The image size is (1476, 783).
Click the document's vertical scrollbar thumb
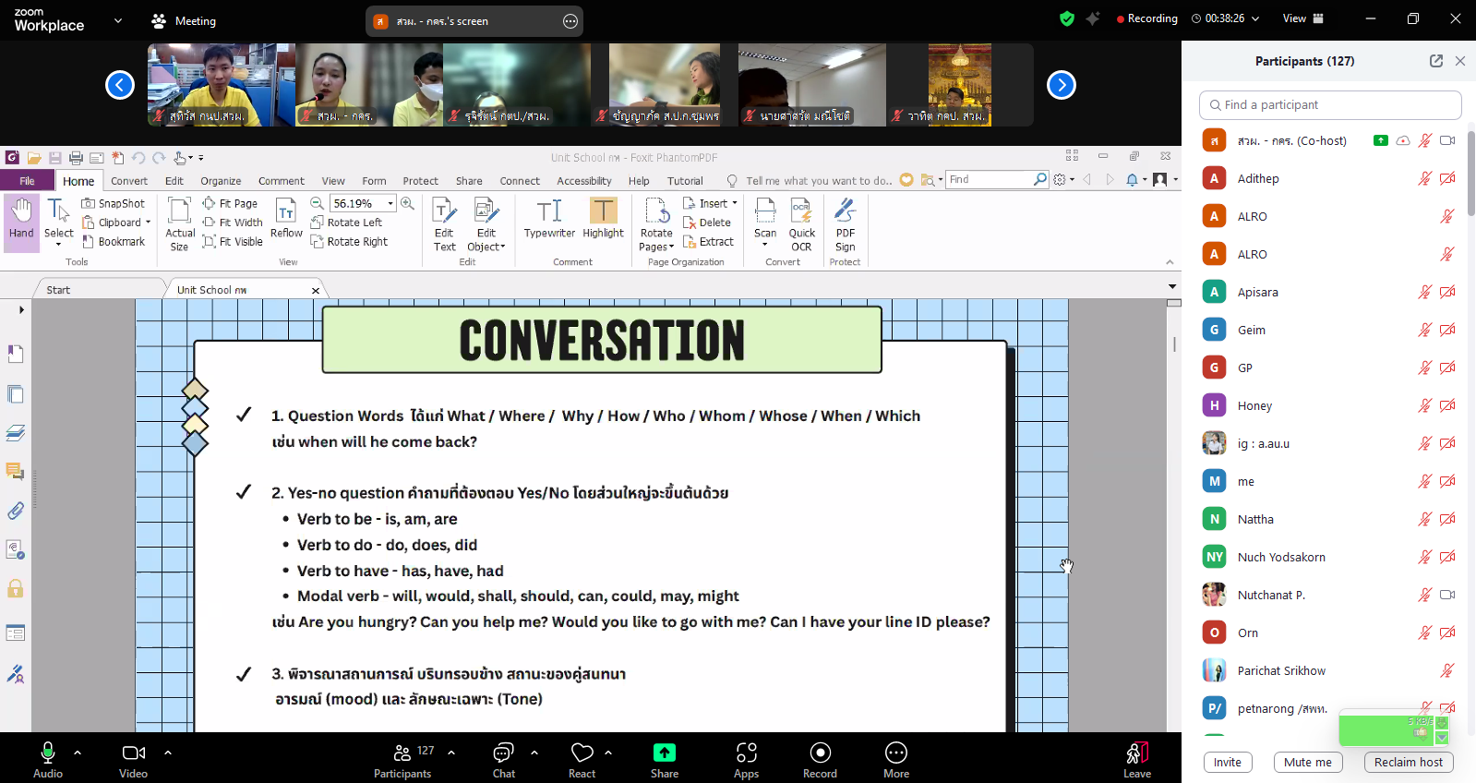(1174, 344)
